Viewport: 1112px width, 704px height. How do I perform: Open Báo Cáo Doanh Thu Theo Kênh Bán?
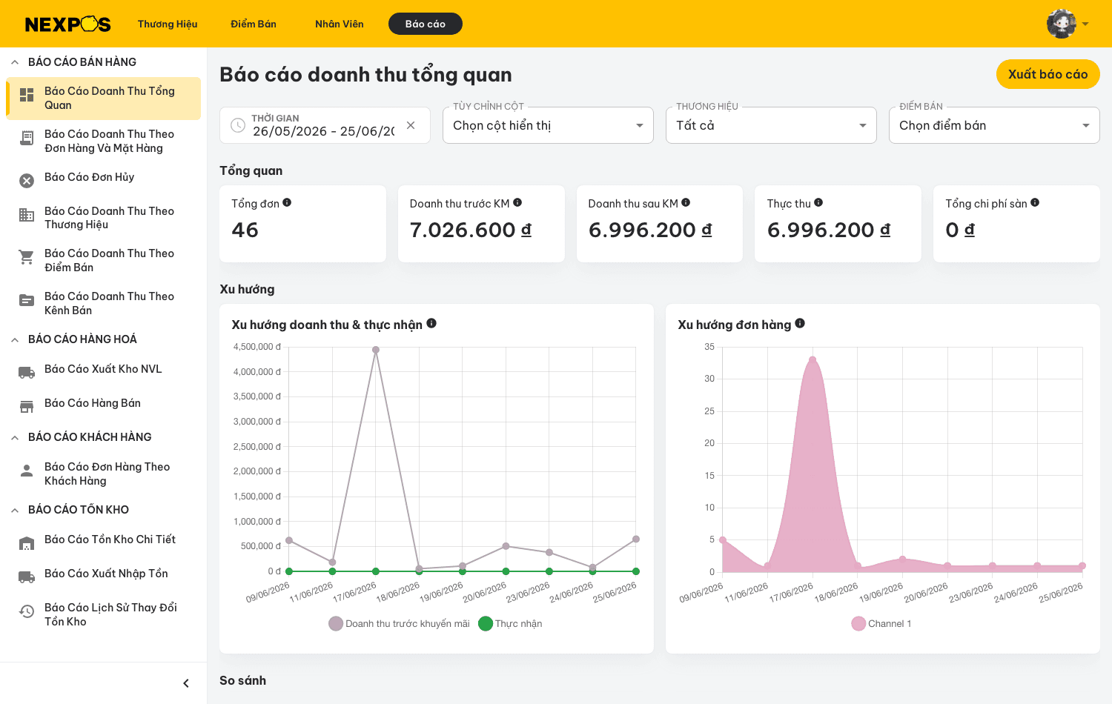[103, 303]
